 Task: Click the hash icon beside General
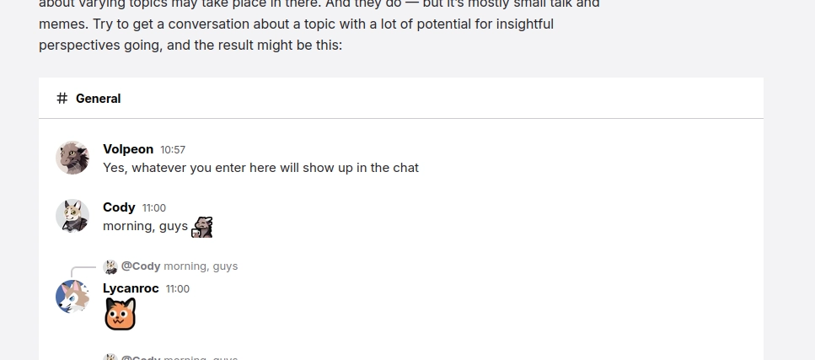tap(62, 99)
